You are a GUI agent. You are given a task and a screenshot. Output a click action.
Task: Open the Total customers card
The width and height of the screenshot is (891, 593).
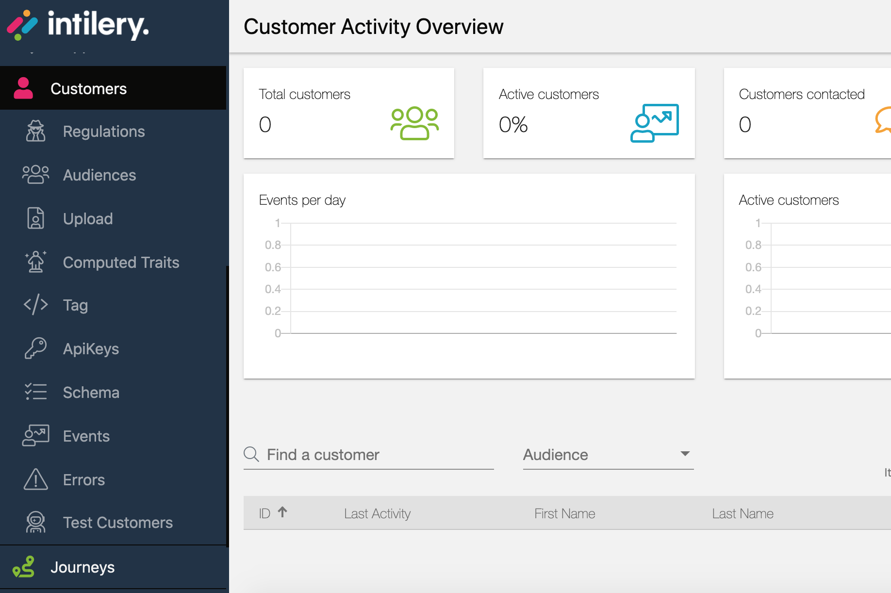pos(349,113)
